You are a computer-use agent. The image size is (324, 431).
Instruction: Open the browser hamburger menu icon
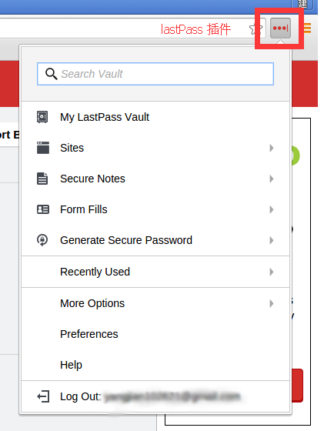tap(307, 28)
